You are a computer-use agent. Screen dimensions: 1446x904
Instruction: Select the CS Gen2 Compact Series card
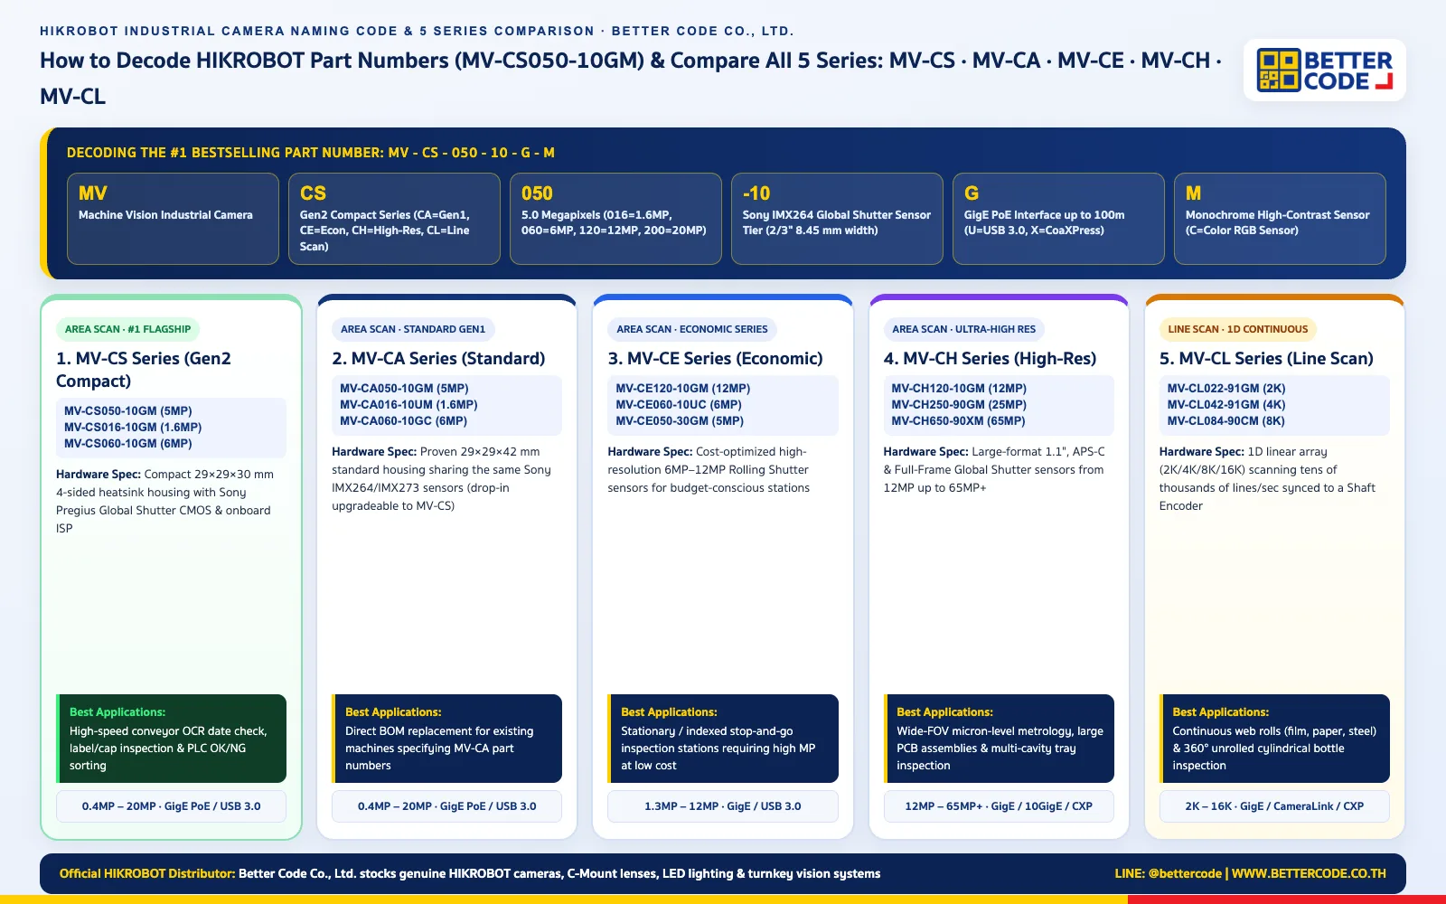[394, 219]
